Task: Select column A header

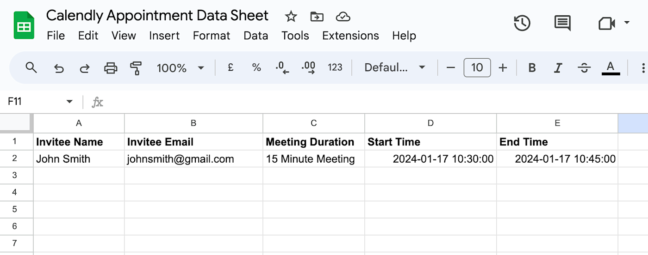Action: pos(79,123)
